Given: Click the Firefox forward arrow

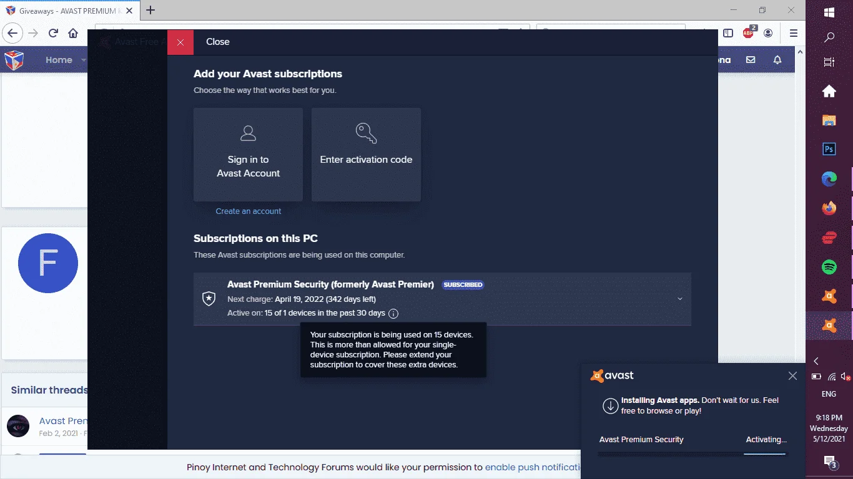Looking at the screenshot, I should [33, 33].
